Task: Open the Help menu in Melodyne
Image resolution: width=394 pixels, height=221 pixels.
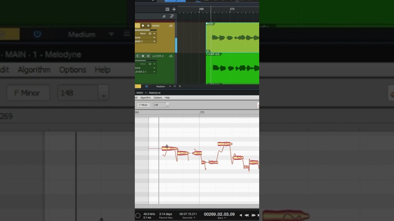Action: (x=167, y=98)
